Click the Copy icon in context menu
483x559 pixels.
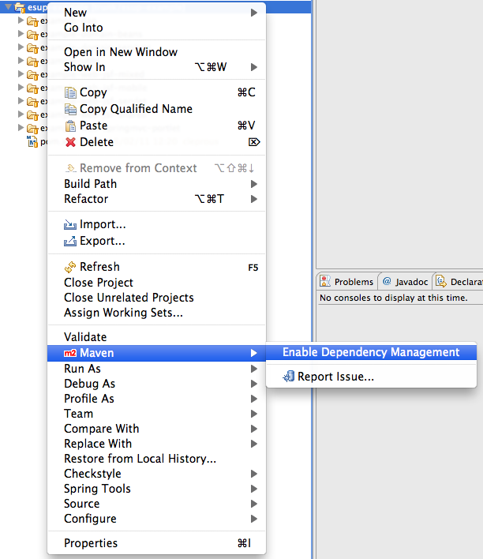71,92
